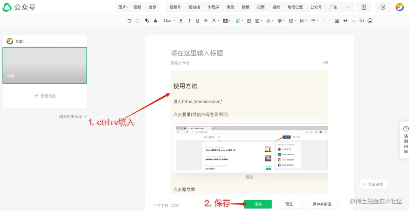Insert a code block

coord(362,20)
